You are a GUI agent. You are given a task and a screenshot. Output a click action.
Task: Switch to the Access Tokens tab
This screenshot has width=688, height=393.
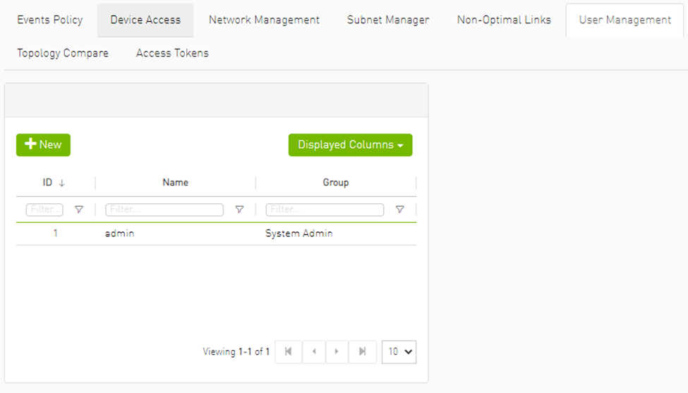pyautogui.click(x=172, y=53)
